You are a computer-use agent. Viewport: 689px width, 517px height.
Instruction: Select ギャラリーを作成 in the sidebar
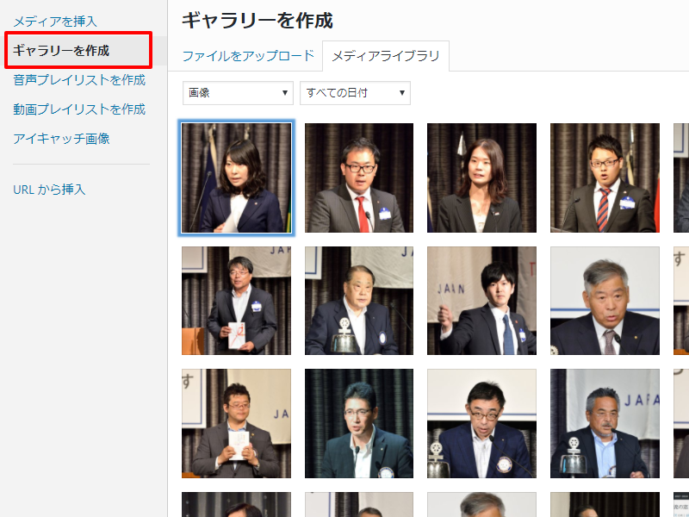[x=61, y=50]
